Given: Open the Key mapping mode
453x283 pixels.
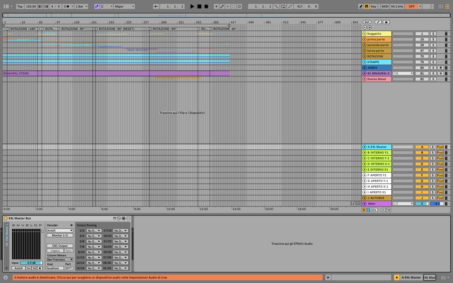Looking at the screenshot, I should pos(373,7).
